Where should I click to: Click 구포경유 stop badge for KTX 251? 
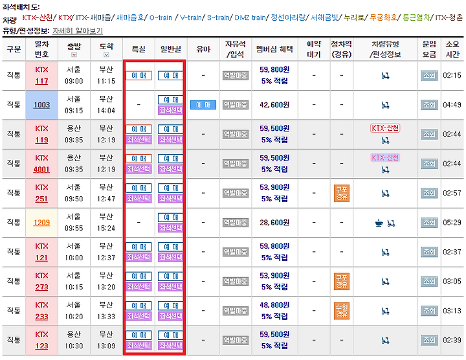pyautogui.click(x=342, y=193)
